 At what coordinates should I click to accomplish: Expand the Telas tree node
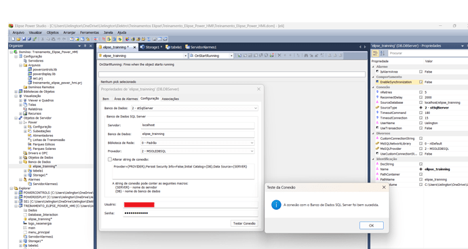[20, 104]
